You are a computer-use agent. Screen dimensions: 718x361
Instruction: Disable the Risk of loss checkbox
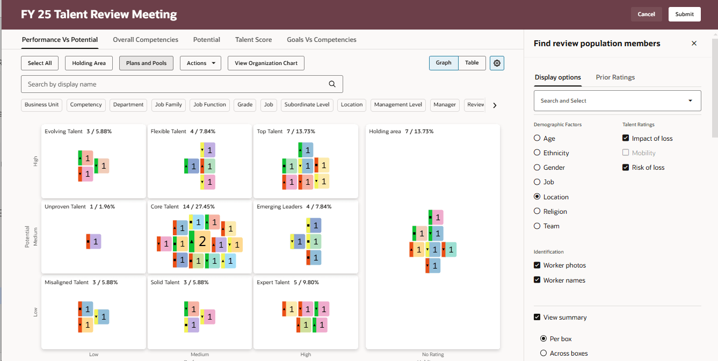click(x=625, y=167)
